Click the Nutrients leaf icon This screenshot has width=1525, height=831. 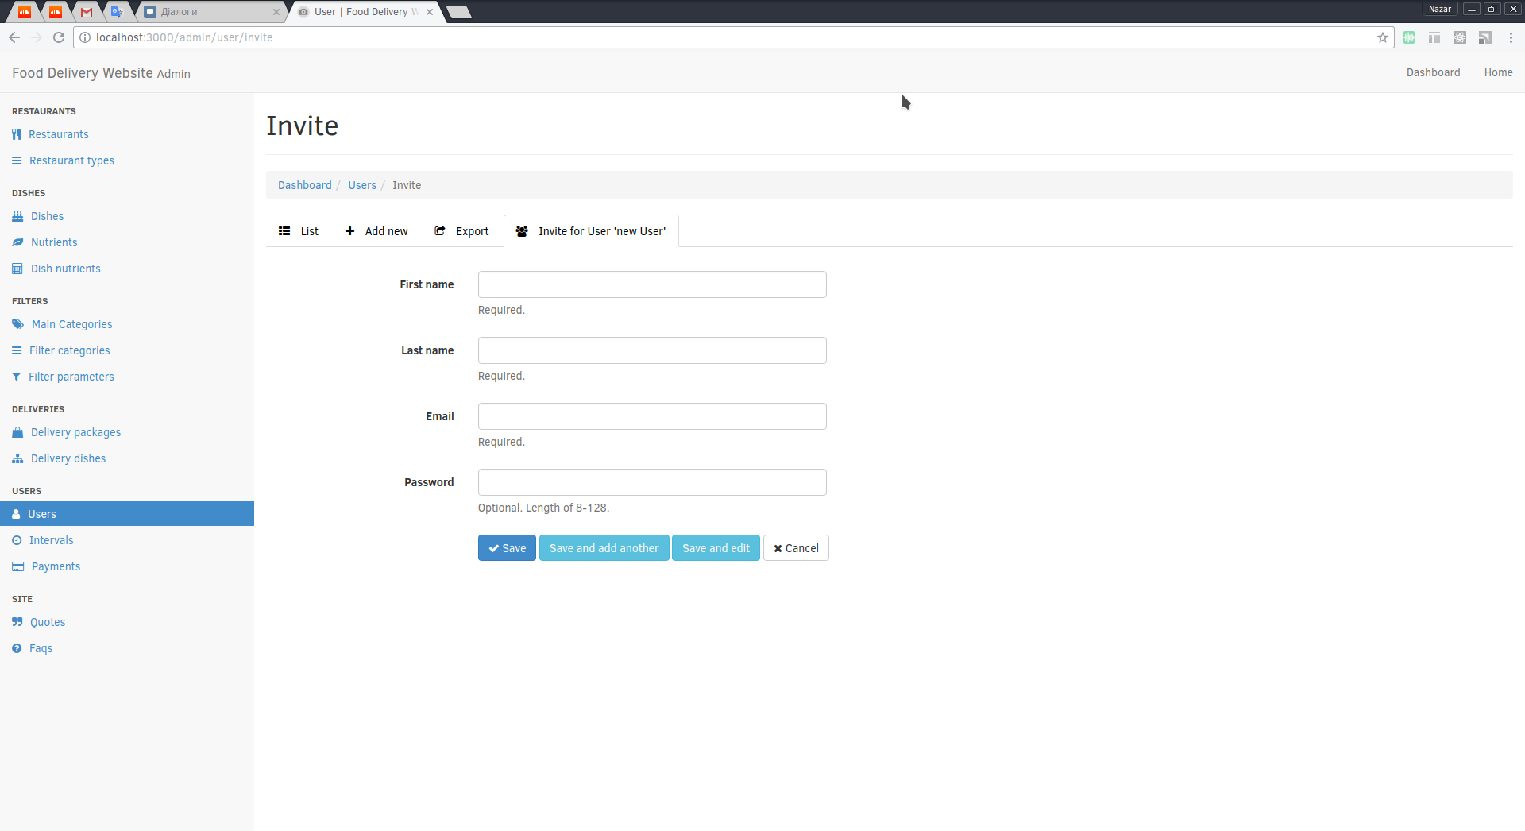coord(17,242)
